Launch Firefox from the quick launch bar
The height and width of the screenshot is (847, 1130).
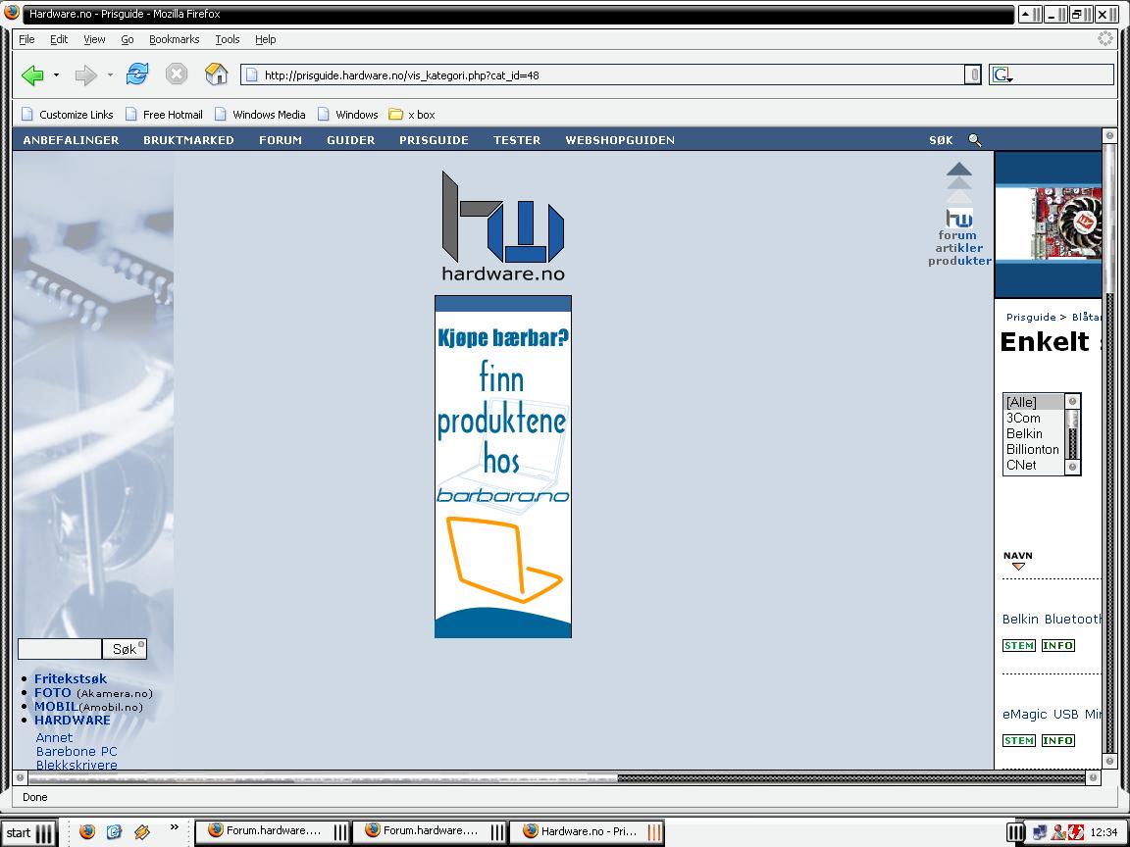point(87,832)
